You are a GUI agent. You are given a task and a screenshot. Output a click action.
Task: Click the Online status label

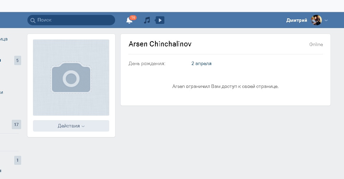pos(316,44)
